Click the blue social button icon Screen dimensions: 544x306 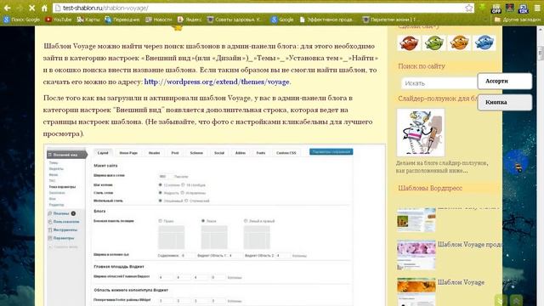tap(484, 43)
